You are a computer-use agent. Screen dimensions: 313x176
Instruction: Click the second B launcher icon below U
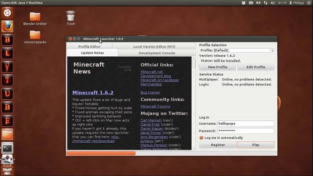click(7, 108)
